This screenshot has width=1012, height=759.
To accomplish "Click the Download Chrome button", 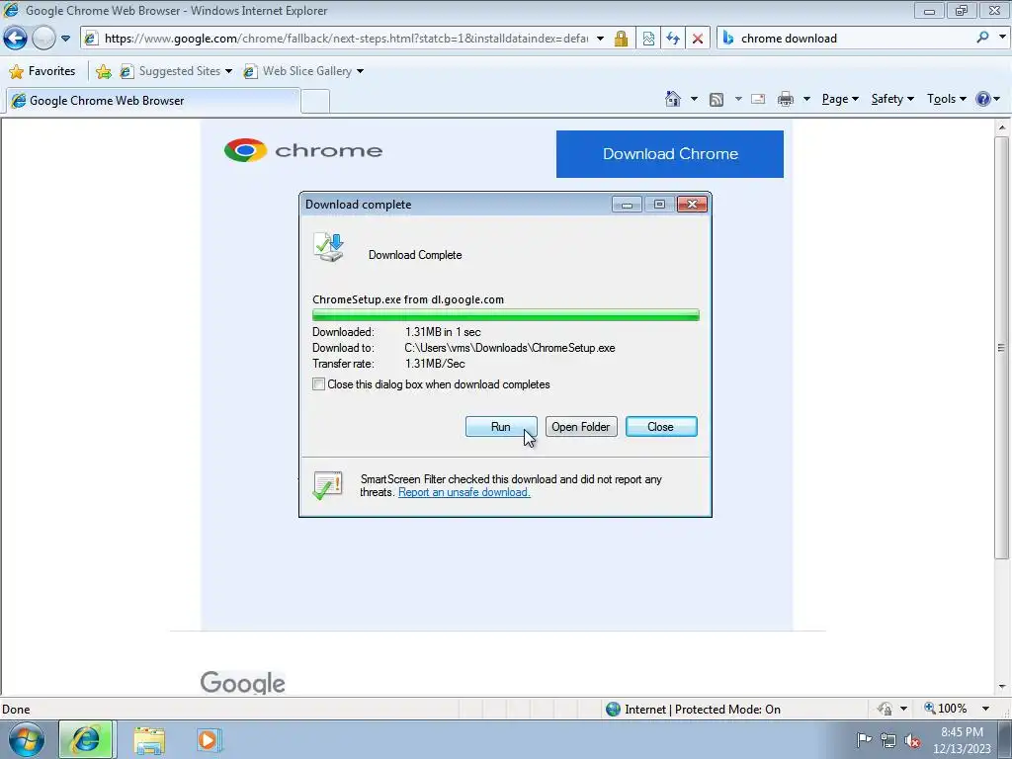I will 670,154.
